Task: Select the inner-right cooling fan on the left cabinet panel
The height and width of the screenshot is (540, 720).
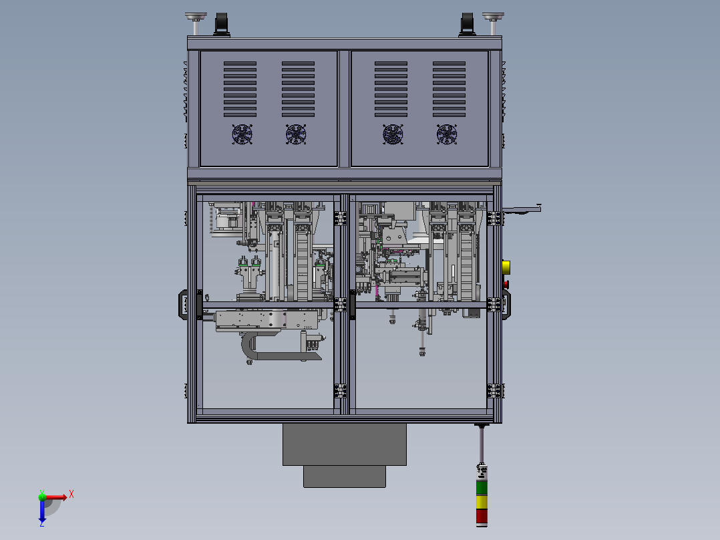Action: pyautogui.click(x=296, y=134)
